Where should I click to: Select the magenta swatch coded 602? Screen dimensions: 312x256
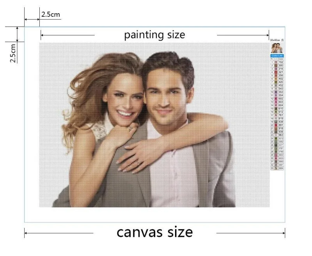click(276, 99)
